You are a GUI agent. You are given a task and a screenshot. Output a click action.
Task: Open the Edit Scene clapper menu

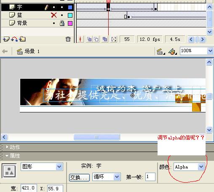coord(161,51)
